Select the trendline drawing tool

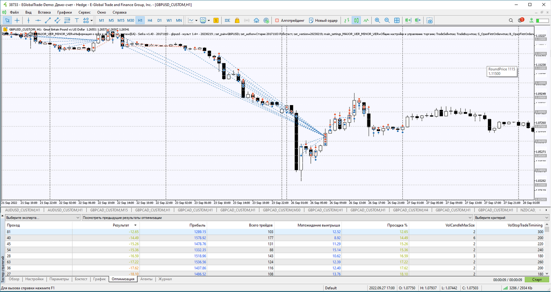tap(48, 20)
